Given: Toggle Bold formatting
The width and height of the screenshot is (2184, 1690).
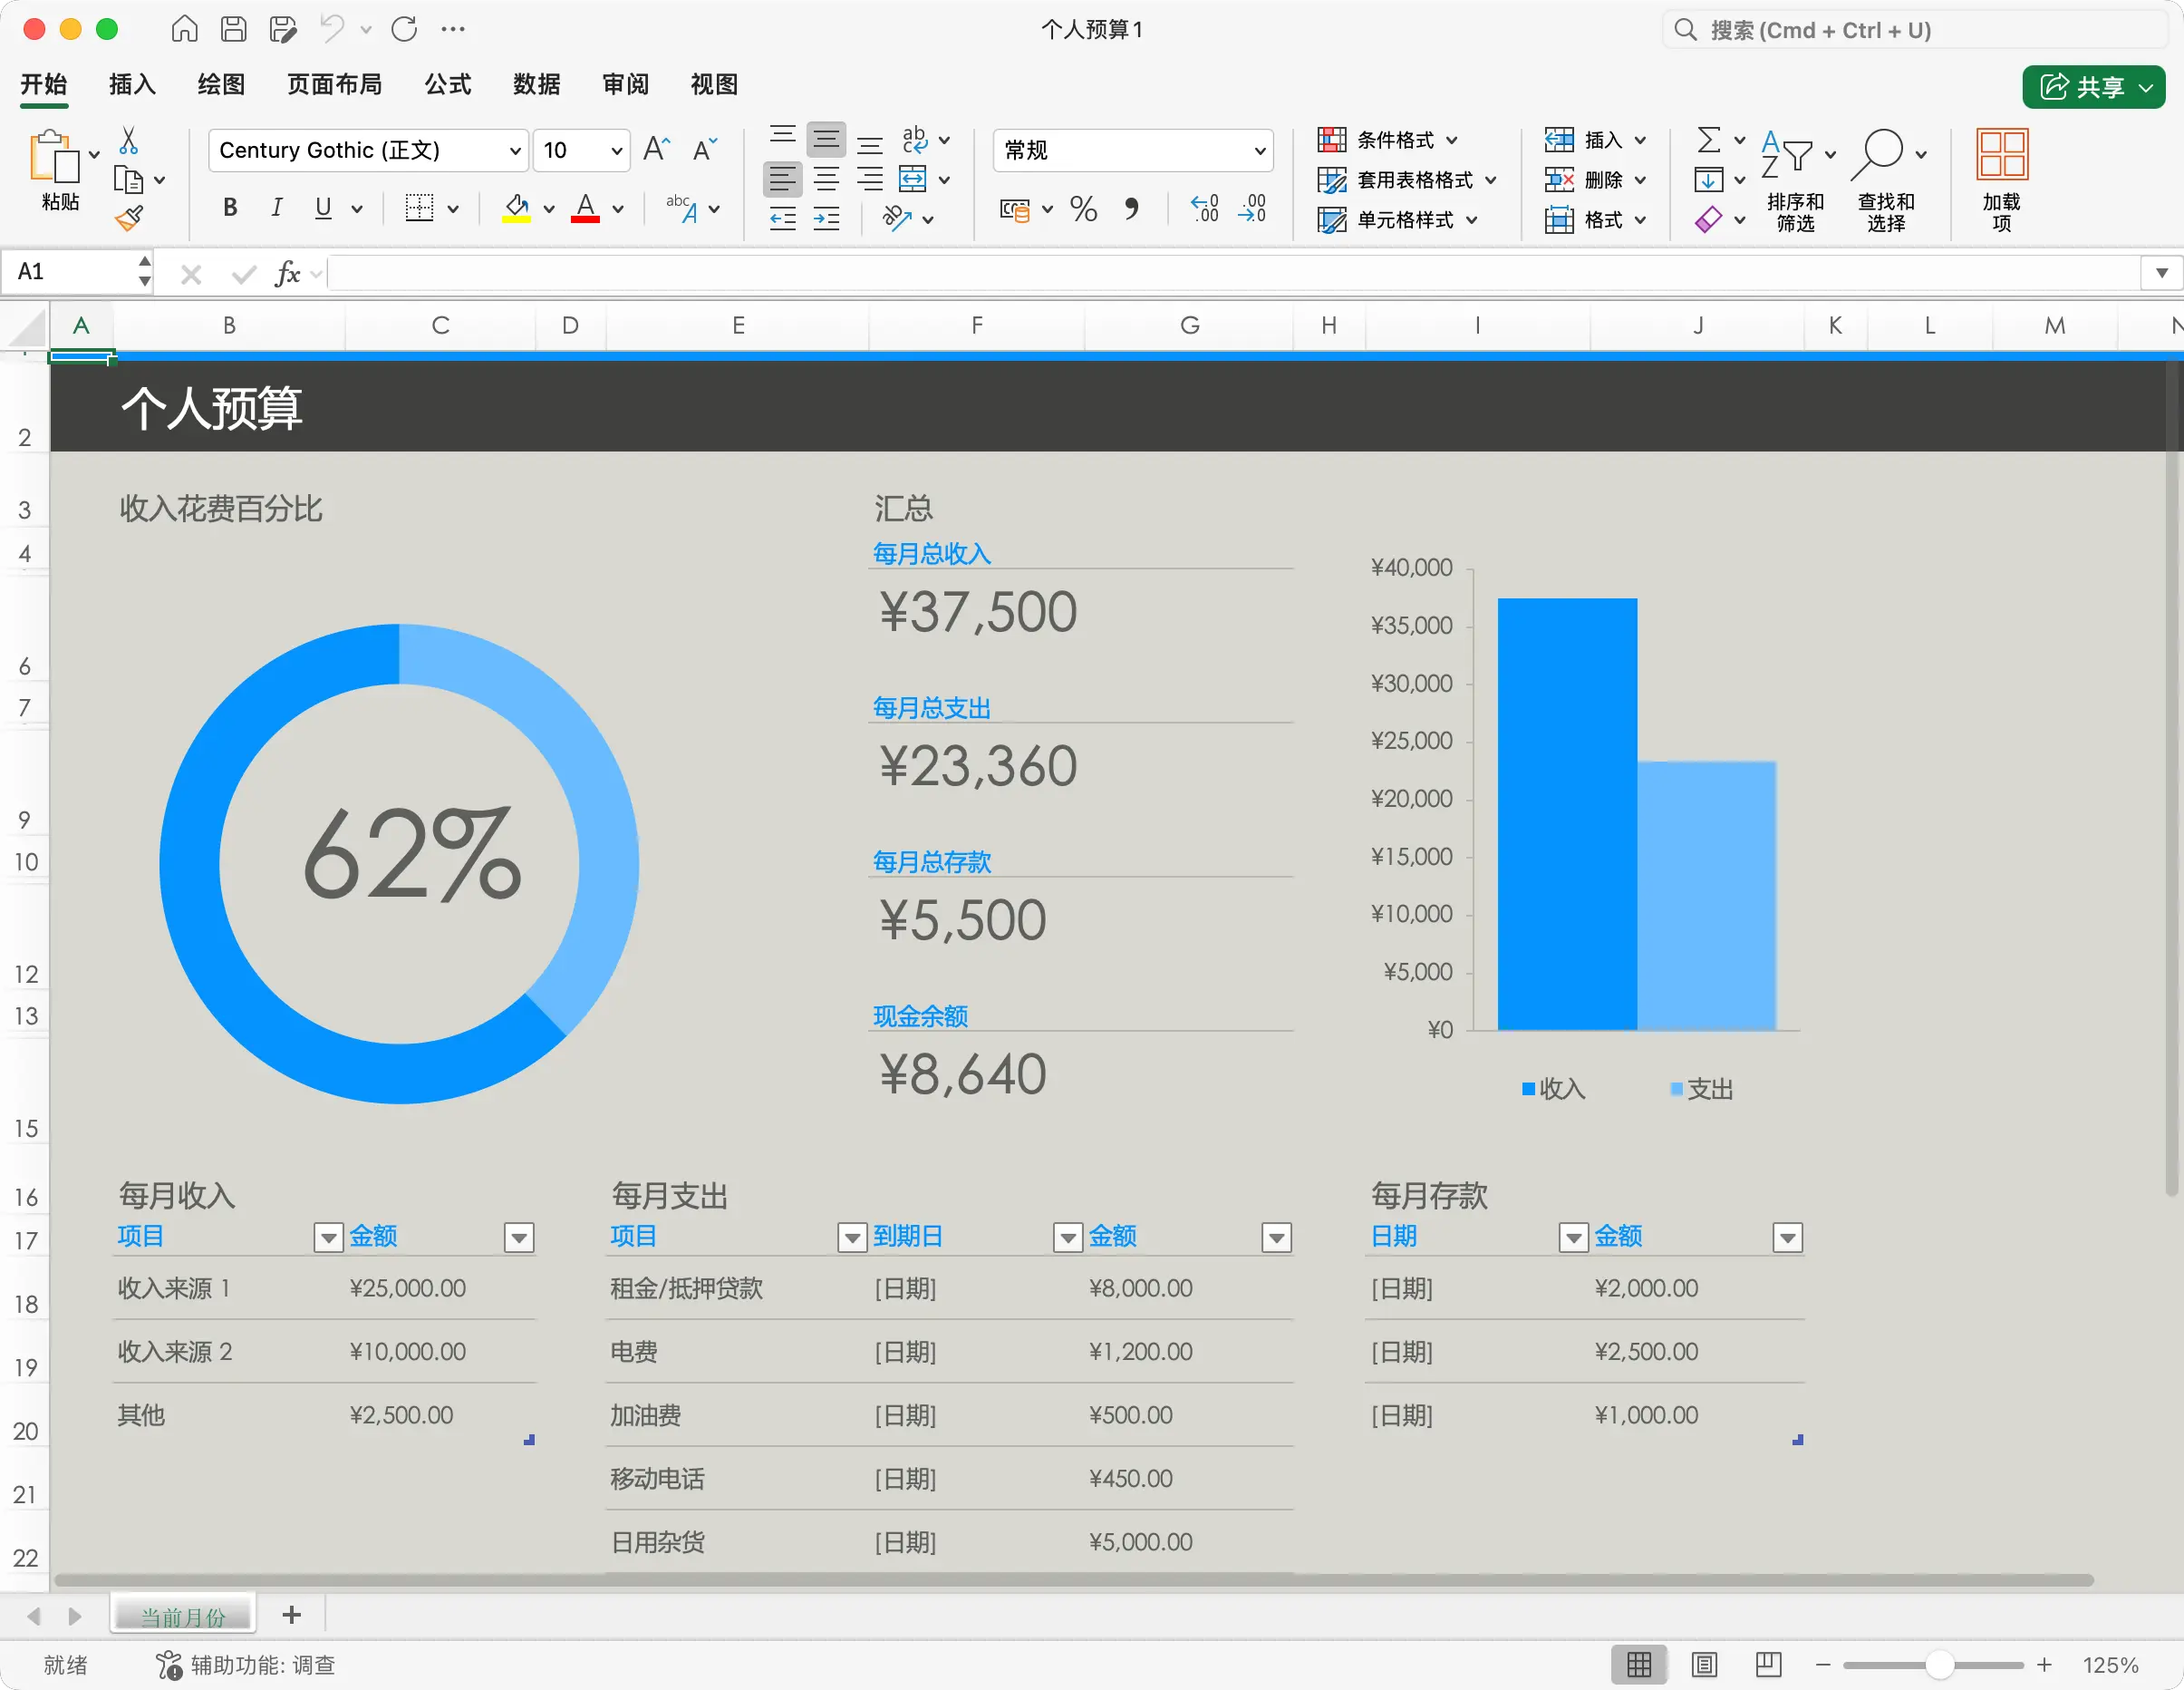Looking at the screenshot, I should [x=230, y=209].
